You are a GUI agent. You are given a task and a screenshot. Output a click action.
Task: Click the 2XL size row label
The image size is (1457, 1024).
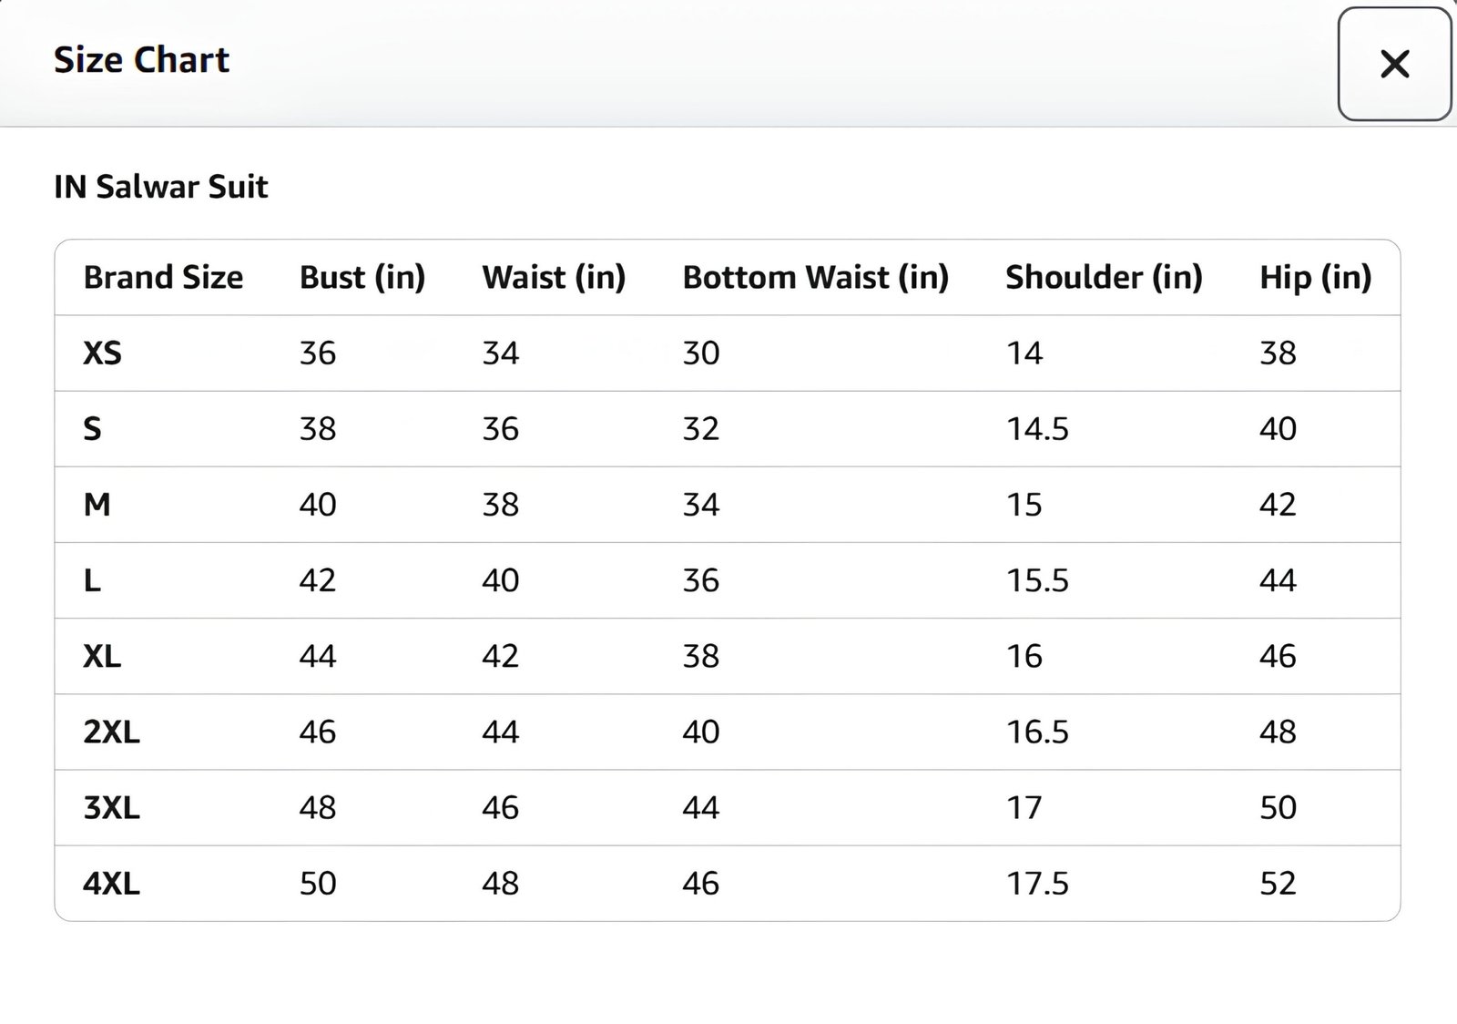tap(111, 732)
